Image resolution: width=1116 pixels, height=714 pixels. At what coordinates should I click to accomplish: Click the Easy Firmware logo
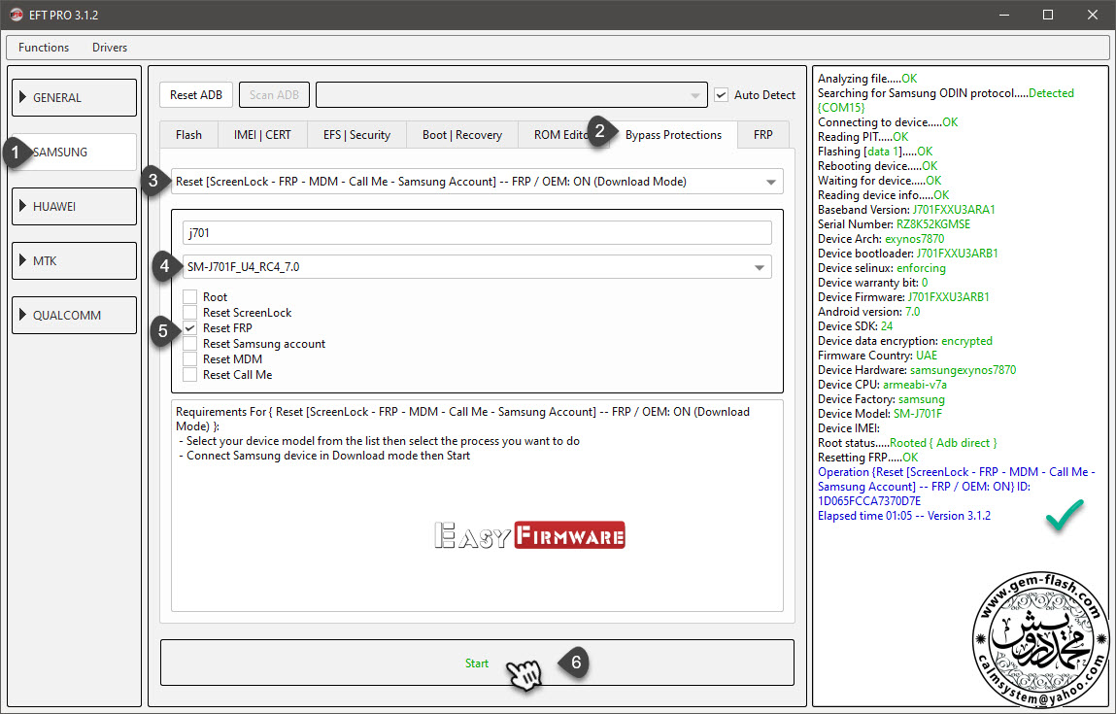coord(529,535)
